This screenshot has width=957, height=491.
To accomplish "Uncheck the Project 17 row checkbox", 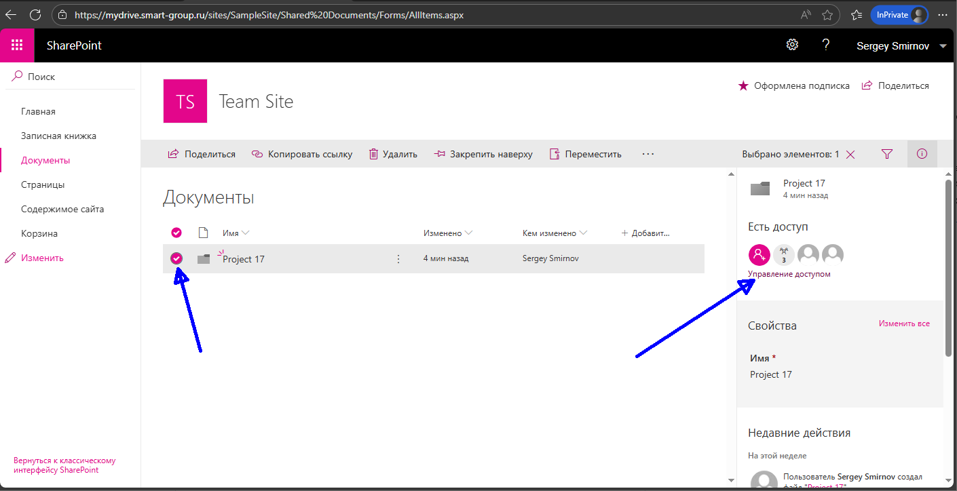I will (176, 258).
